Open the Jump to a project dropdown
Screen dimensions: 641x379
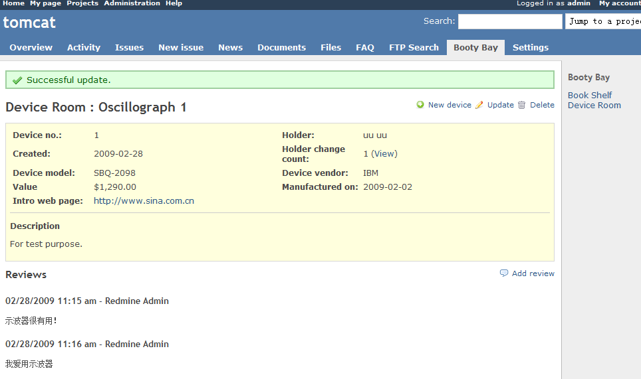click(x=602, y=21)
